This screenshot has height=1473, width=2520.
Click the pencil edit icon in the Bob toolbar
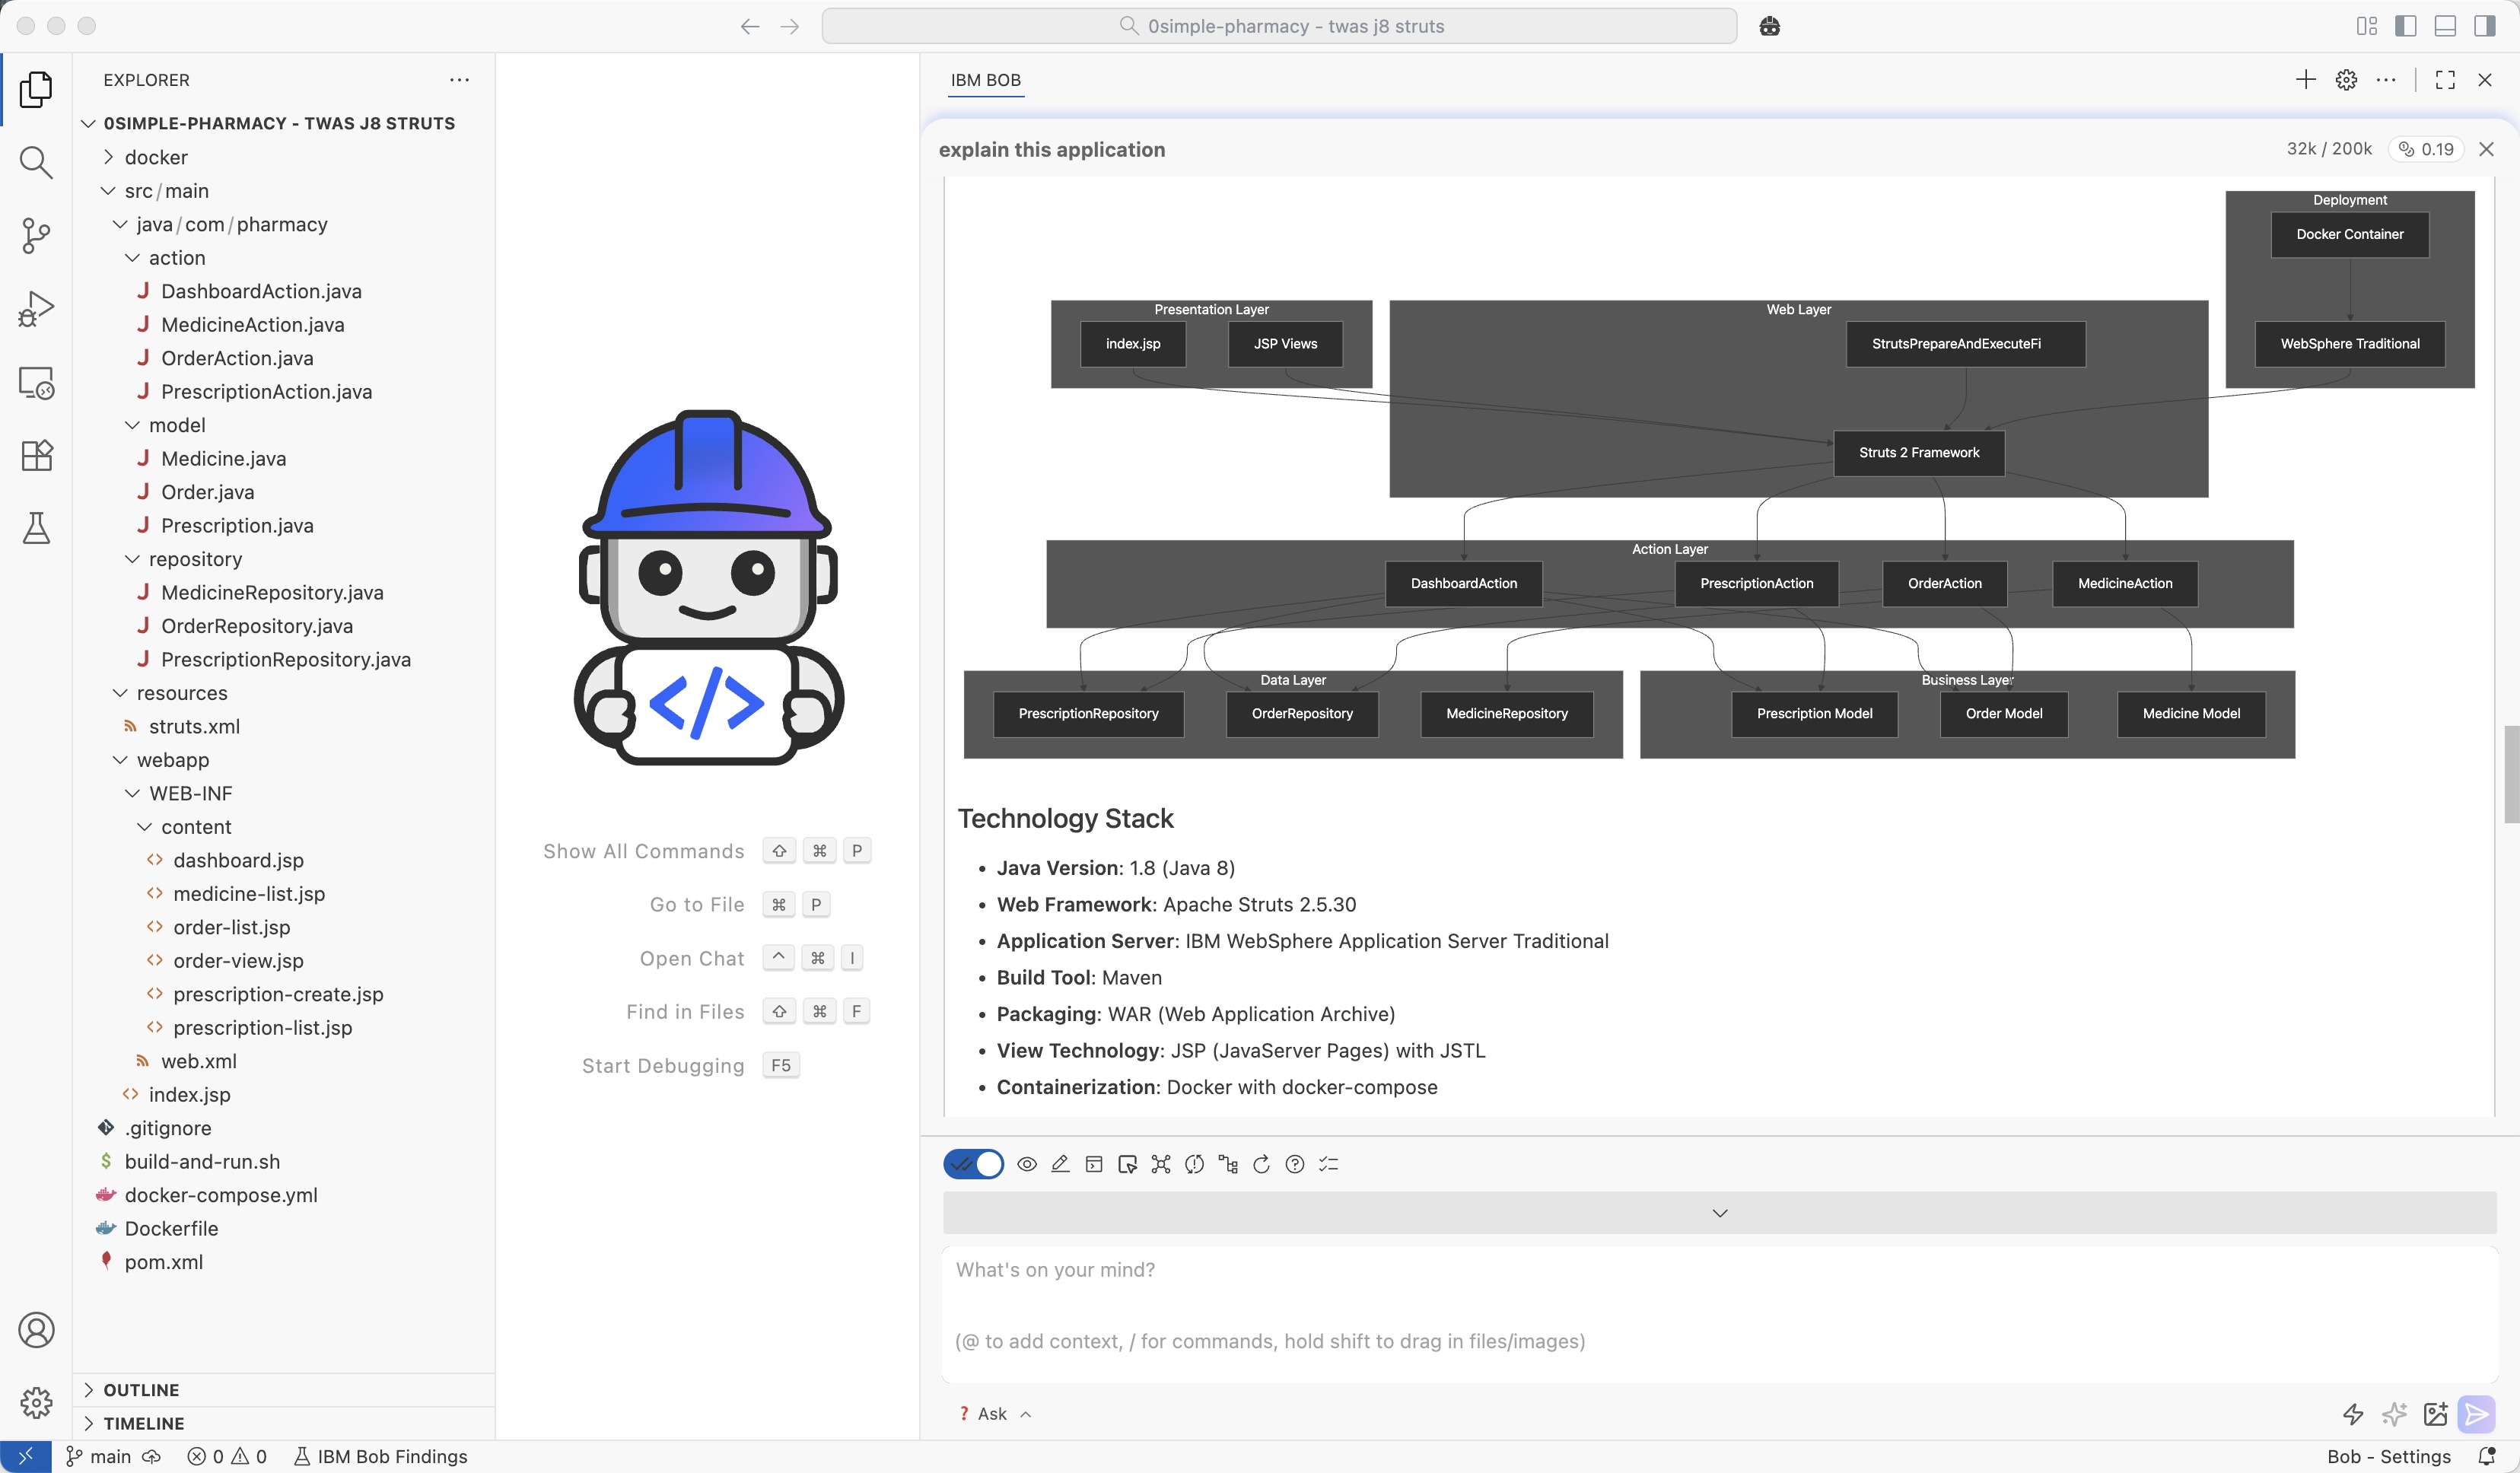pyautogui.click(x=1060, y=1164)
